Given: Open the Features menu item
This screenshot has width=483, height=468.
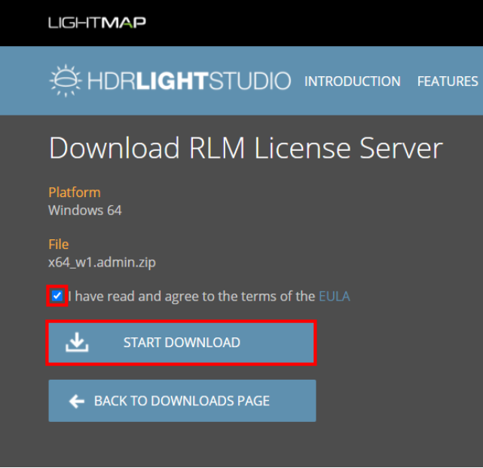Looking at the screenshot, I should (448, 82).
